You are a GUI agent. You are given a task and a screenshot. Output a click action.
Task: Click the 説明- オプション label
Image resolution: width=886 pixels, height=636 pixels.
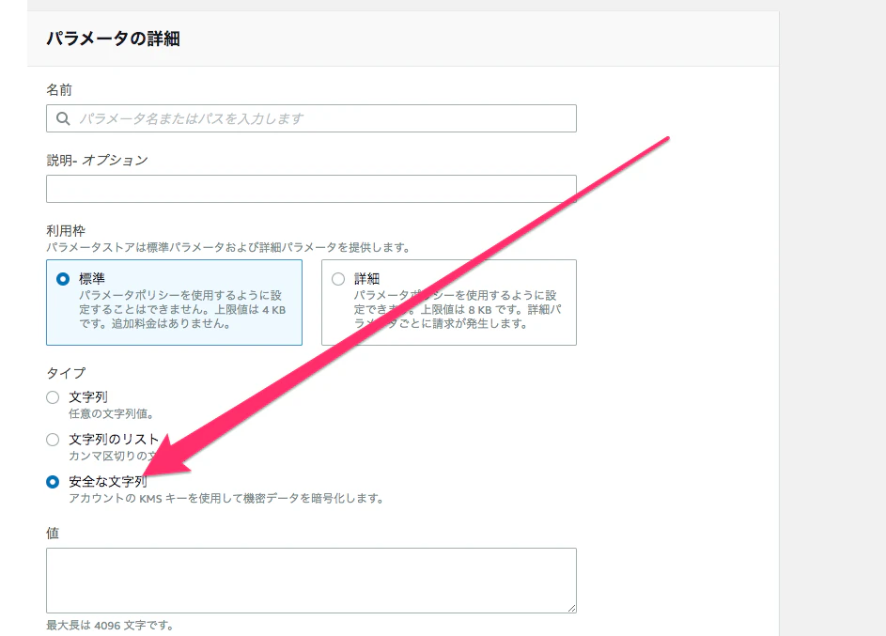97,161
